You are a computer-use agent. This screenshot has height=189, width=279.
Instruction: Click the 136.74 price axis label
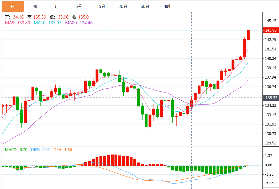pyautogui.click(x=270, y=87)
